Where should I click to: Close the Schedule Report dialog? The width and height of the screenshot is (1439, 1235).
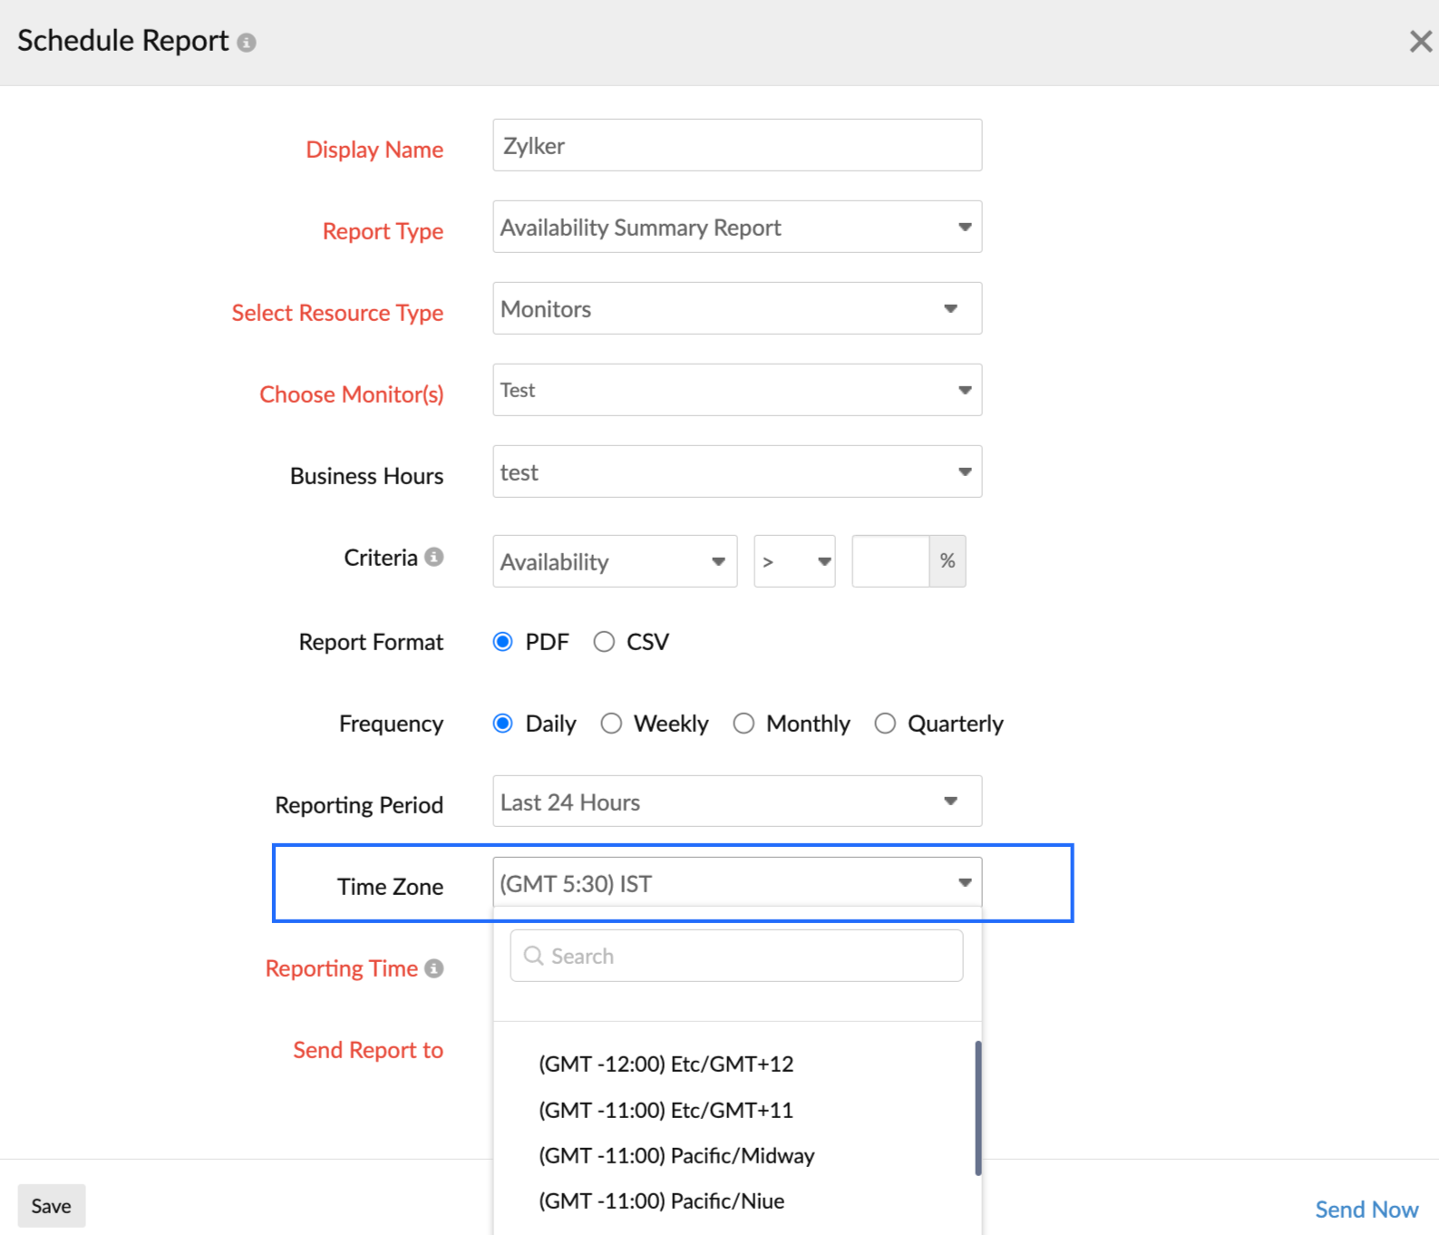[x=1420, y=42]
